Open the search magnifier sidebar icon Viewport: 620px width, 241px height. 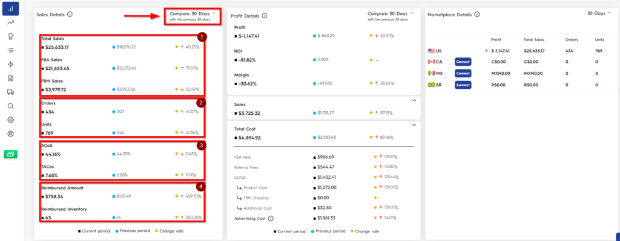(11, 106)
